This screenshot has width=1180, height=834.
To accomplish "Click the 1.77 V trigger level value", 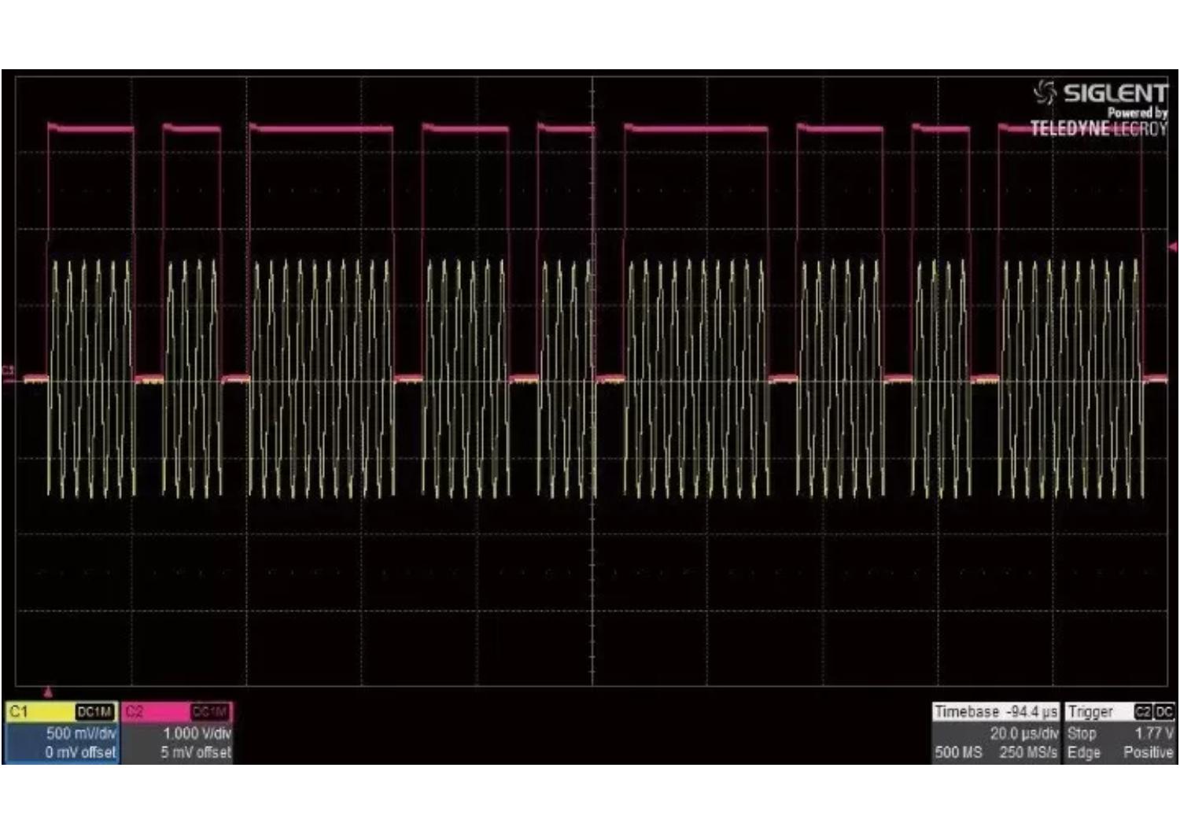I will tap(1153, 733).
